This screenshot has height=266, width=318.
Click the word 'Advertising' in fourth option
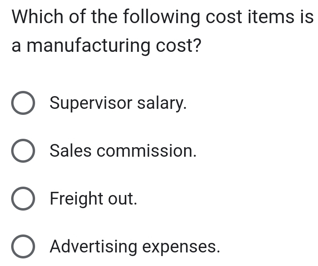[94, 247]
